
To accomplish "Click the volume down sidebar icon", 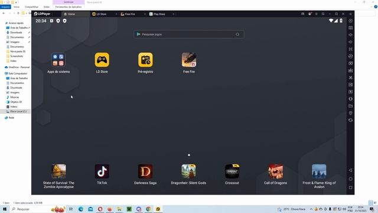I will [x=350, y=42].
